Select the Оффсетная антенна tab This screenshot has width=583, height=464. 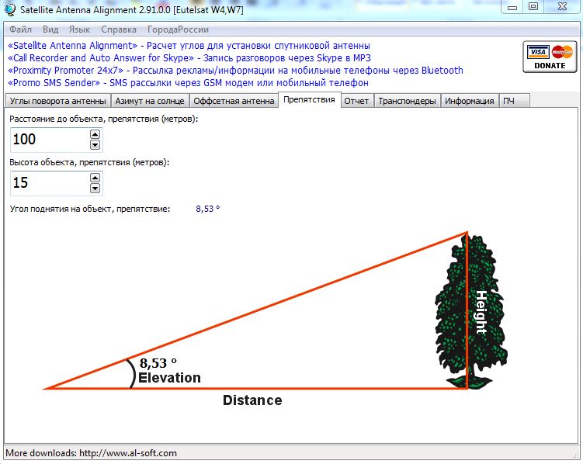(233, 101)
